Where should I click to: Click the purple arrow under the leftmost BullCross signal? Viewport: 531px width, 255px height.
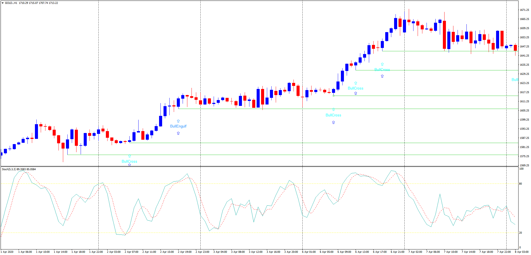129,165
